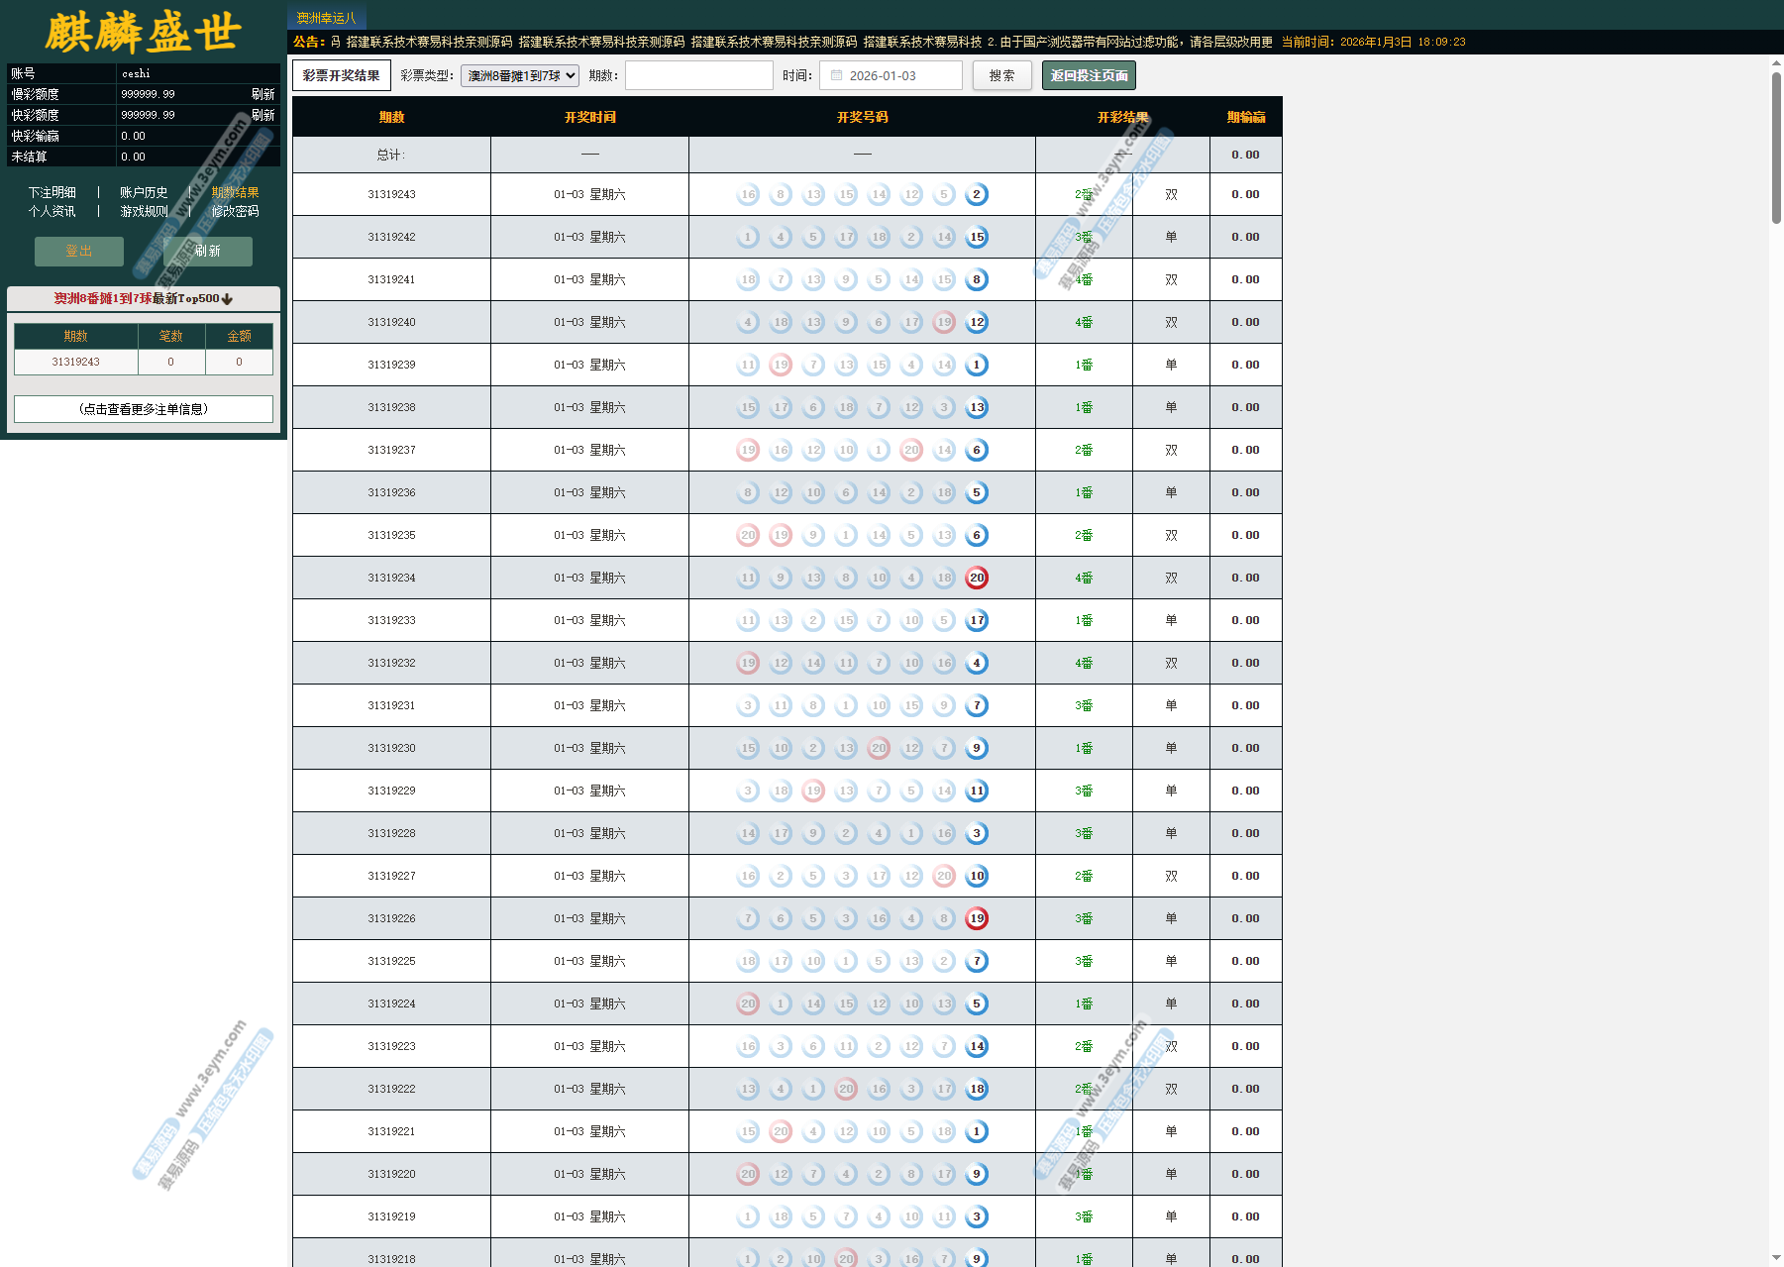This screenshot has width=1784, height=1267.
Task: Click the page's vertical scrollbar thumb
Action: point(1776,149)
